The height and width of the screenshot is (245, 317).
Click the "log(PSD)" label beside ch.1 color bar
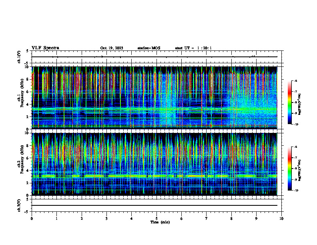(x=300, y=104)
